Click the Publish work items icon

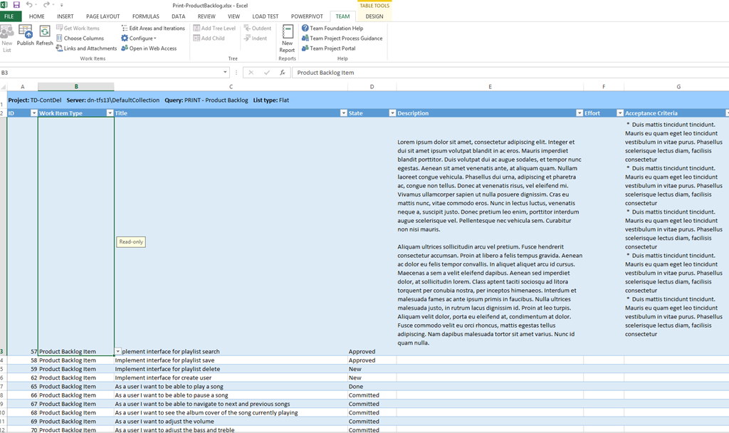[x=26, y=36]
